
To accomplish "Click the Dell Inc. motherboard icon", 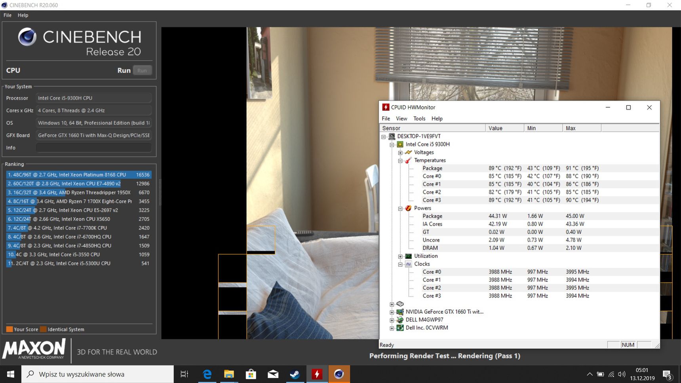I will pyautogui.click(x=400, y=328).
